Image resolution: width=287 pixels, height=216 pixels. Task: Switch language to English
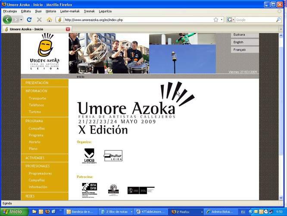pos(245,42)
